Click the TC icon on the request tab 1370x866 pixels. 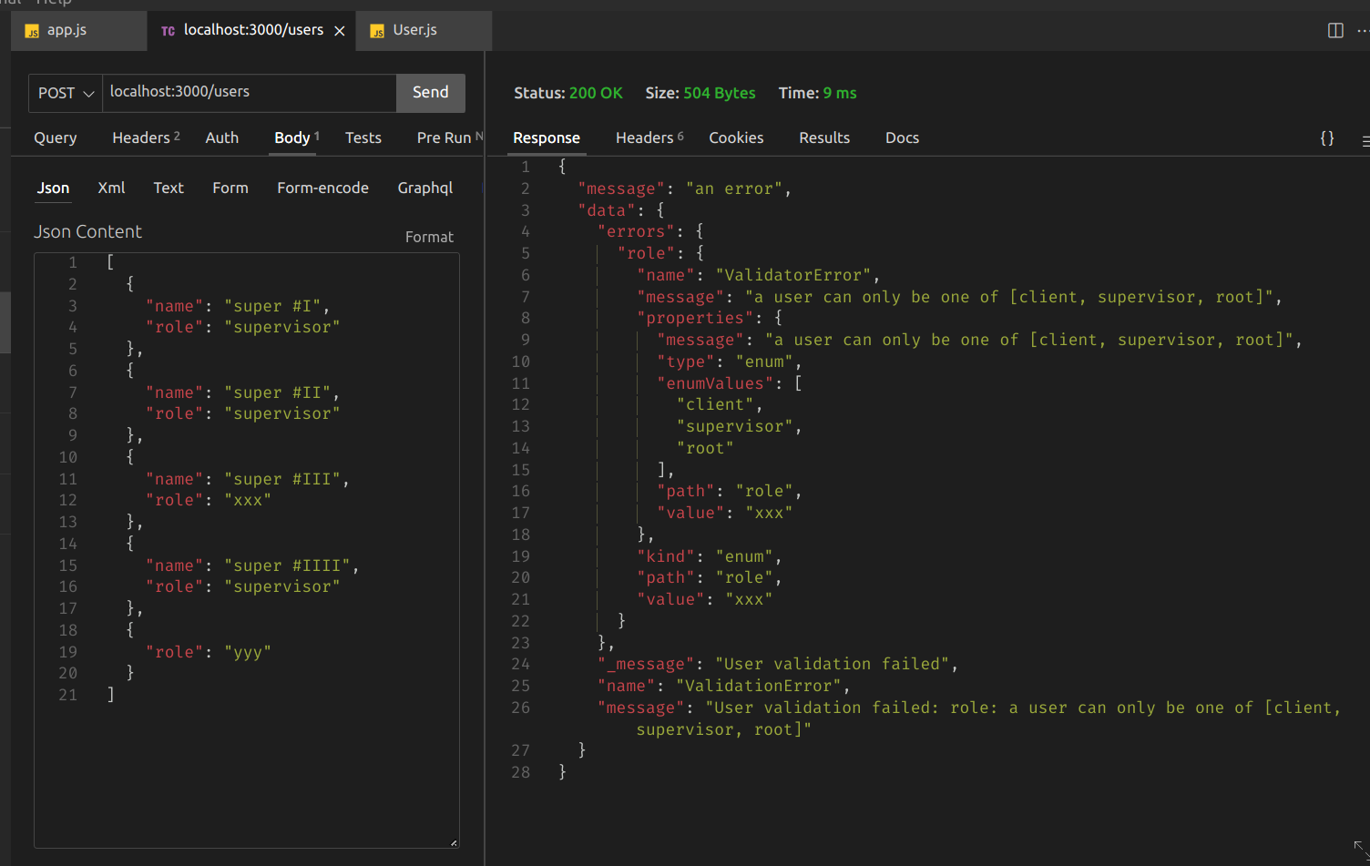click(168, 31)
